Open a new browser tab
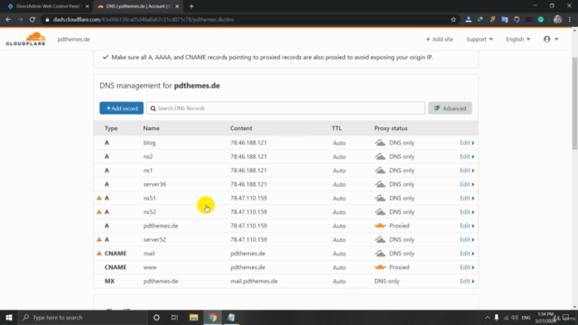 click(x=191, y=6)
